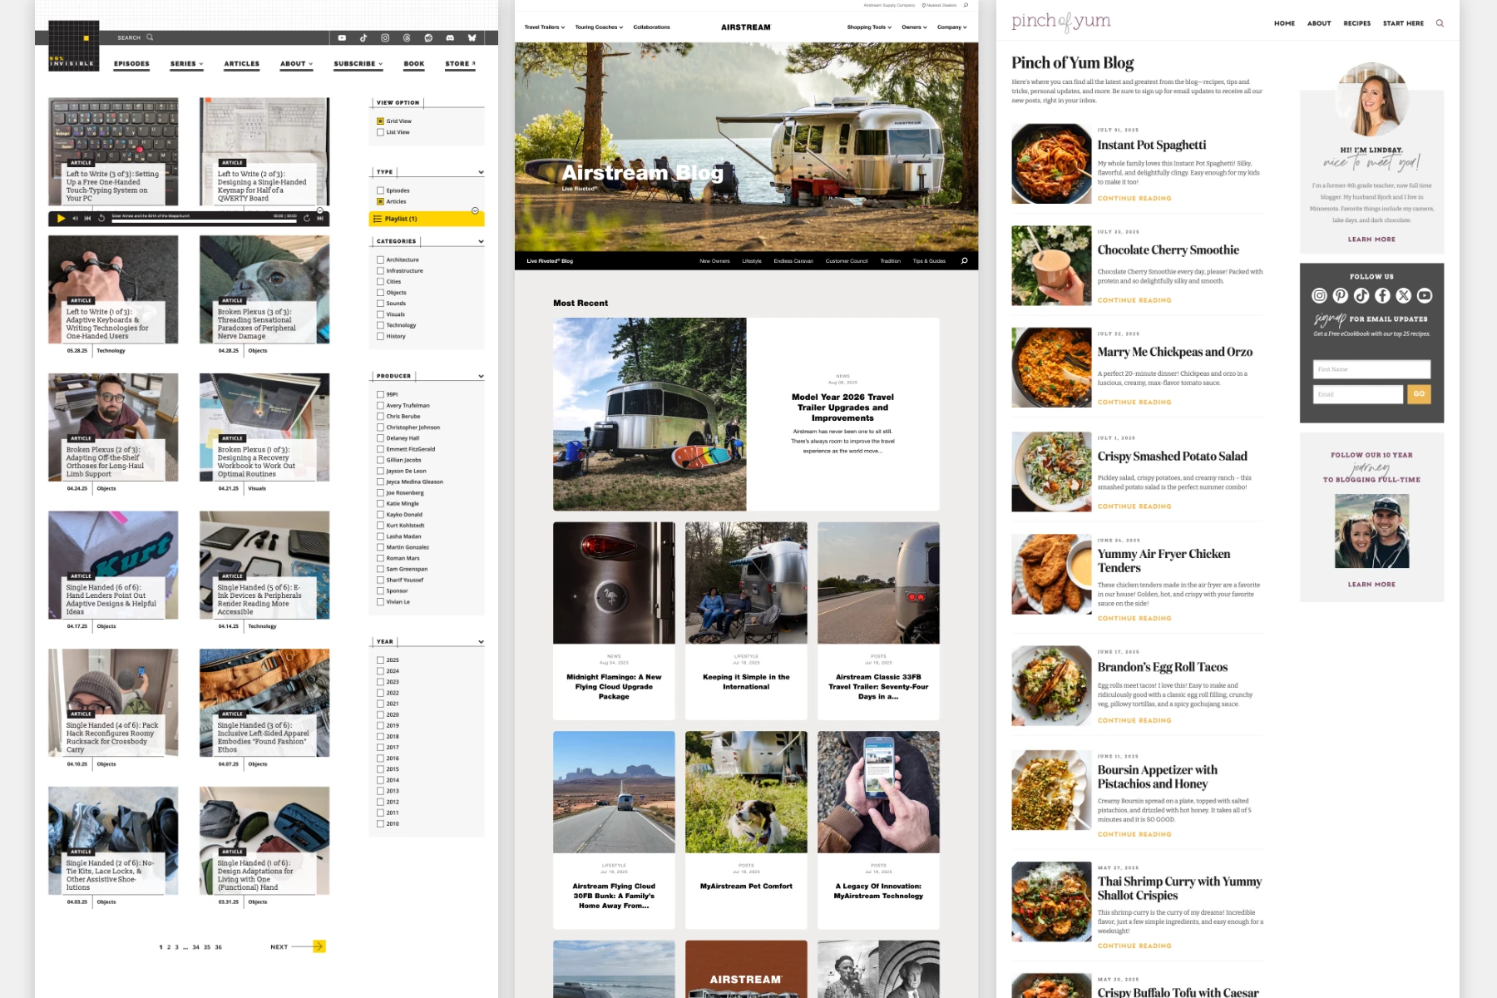Screen dimensions: 1497x998
Task: Click search icon in Live Riveted Blog bar
Action: point(964,261)
